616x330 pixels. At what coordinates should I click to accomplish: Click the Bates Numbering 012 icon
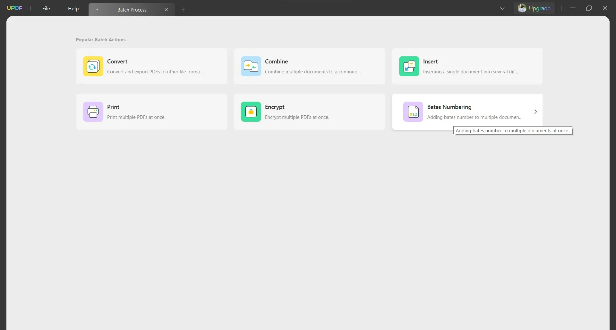tap(413, 111)
